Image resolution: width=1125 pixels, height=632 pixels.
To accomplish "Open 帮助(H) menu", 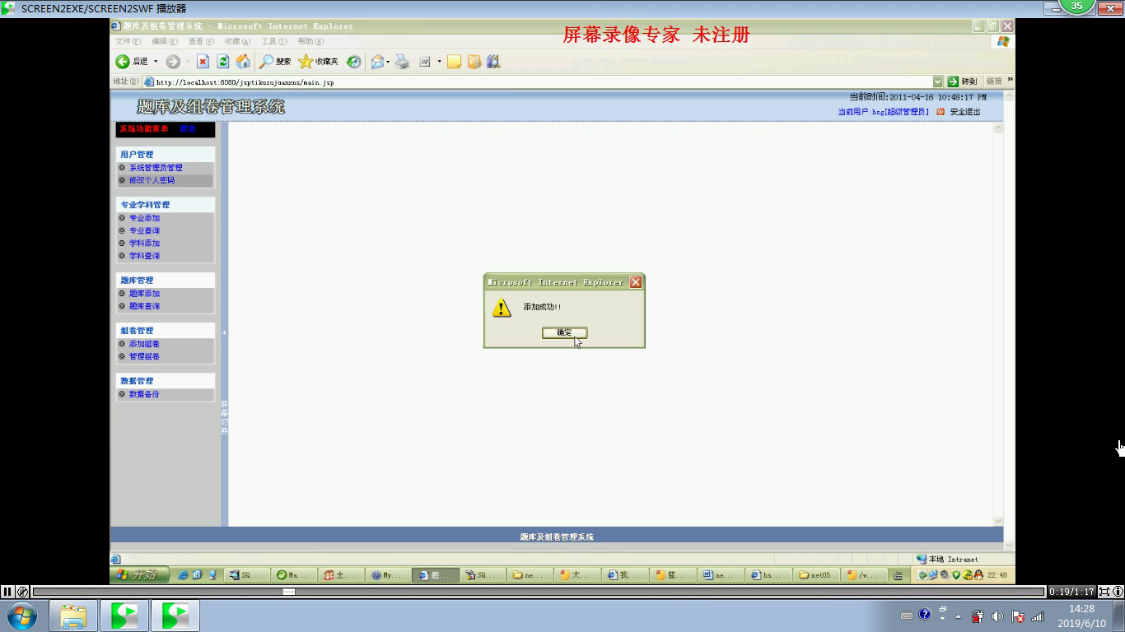I will click(x=310, y=41).
